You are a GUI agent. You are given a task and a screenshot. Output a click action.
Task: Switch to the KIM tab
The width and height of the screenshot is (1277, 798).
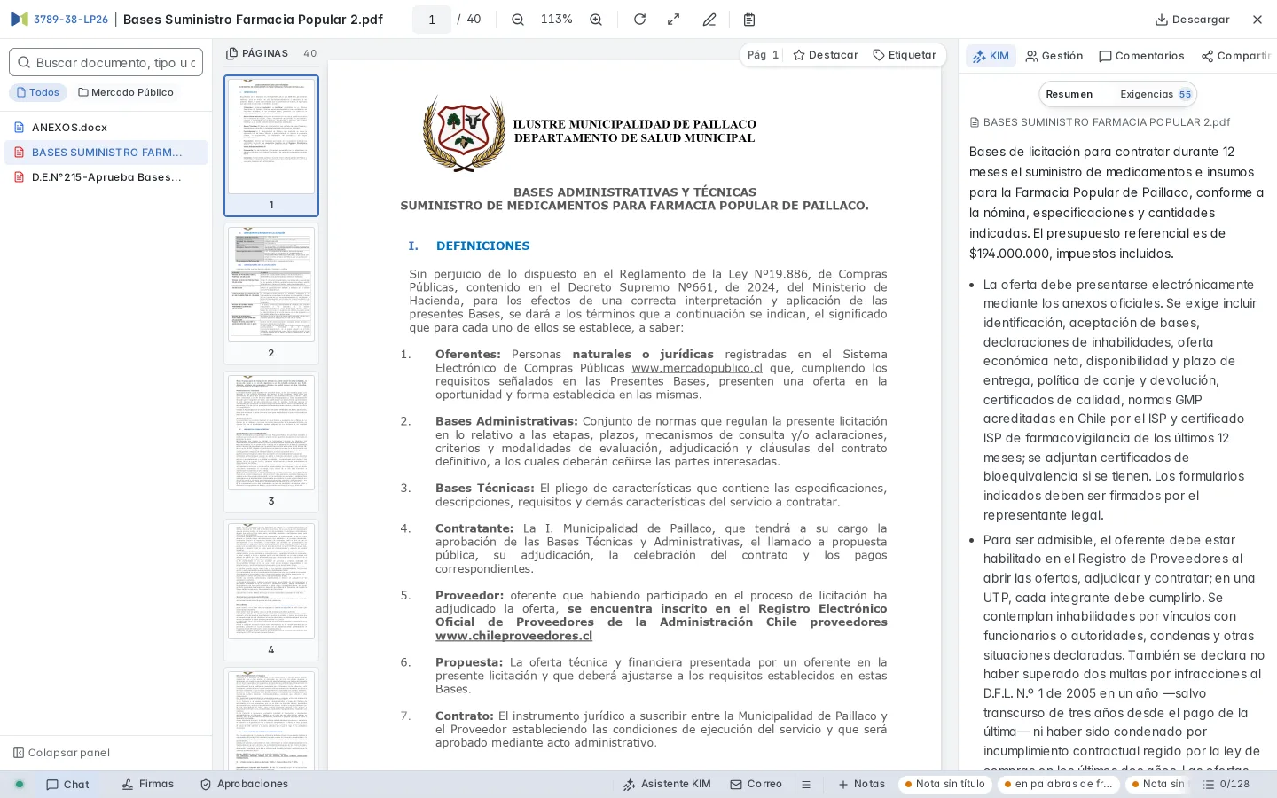[991, 56]
